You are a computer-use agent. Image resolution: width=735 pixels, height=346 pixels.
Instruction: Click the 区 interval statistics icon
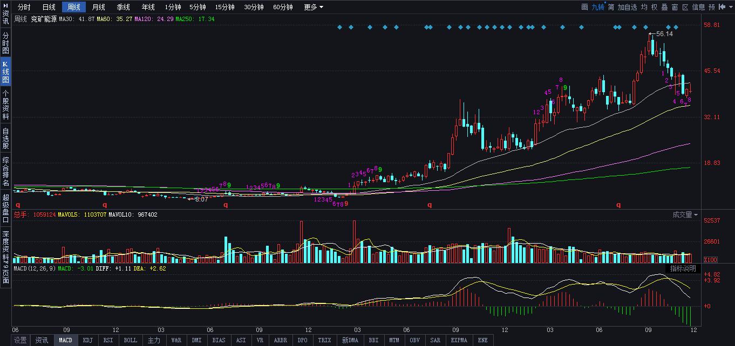click(684, 6)
